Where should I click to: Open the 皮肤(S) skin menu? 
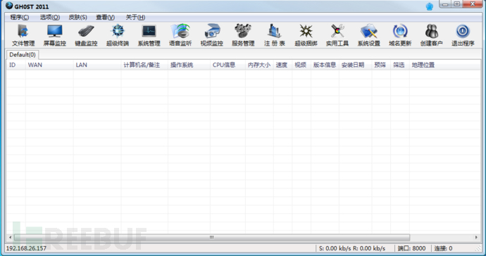tap(77, 18)
